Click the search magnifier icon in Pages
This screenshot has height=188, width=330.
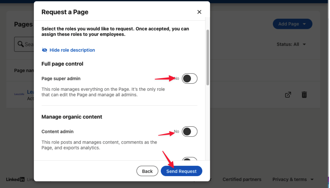point(20,44)
